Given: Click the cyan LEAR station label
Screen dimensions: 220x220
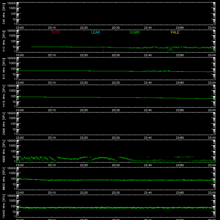Looking at the screenshot, I should click(95, 32).
